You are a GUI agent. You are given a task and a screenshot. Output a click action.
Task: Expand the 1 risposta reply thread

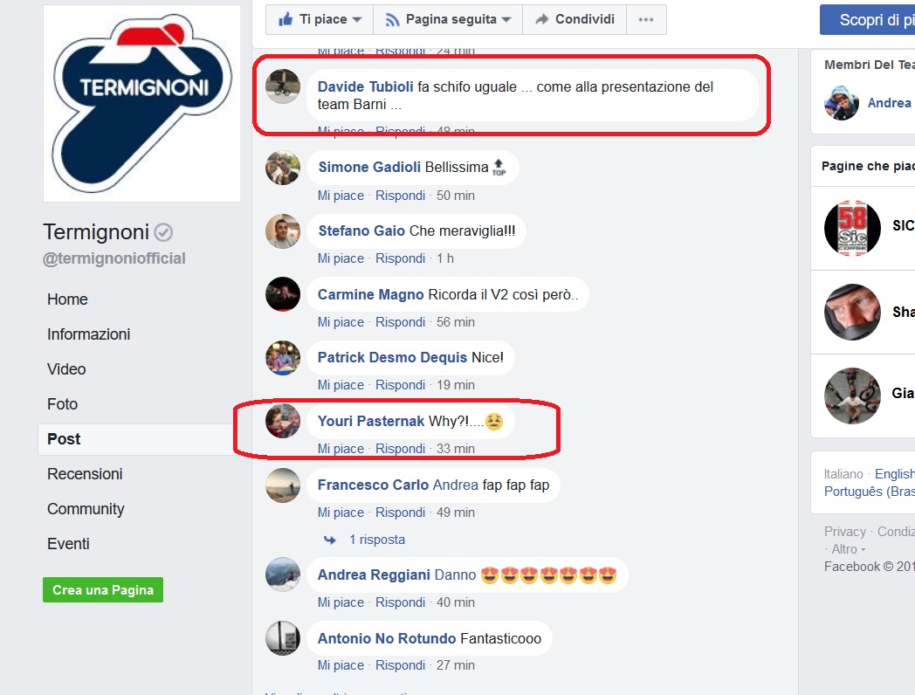377,540
